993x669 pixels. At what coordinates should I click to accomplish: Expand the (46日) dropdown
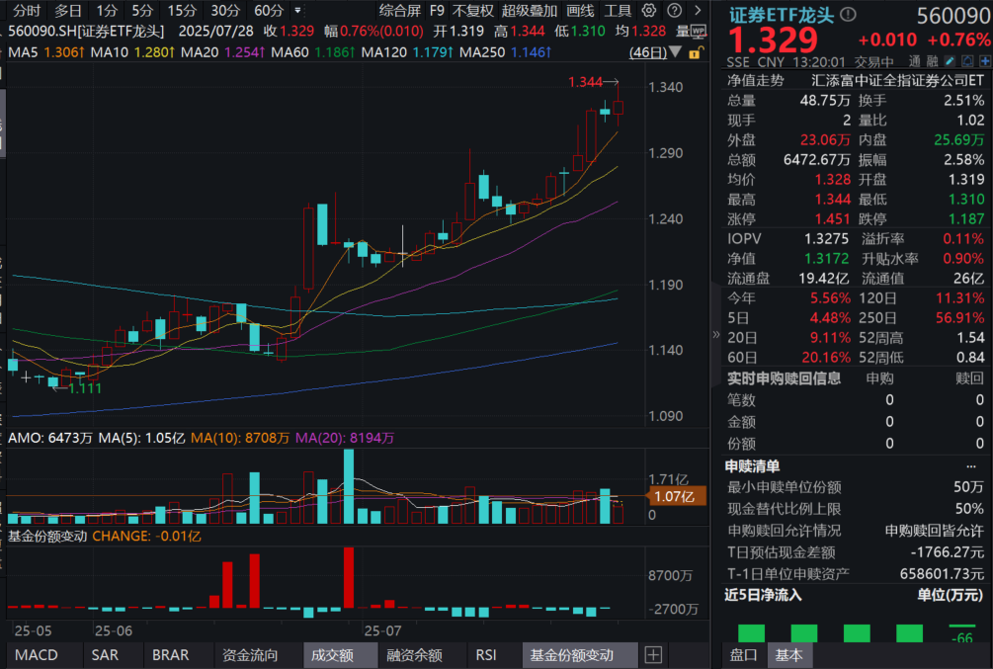point(674,52)
